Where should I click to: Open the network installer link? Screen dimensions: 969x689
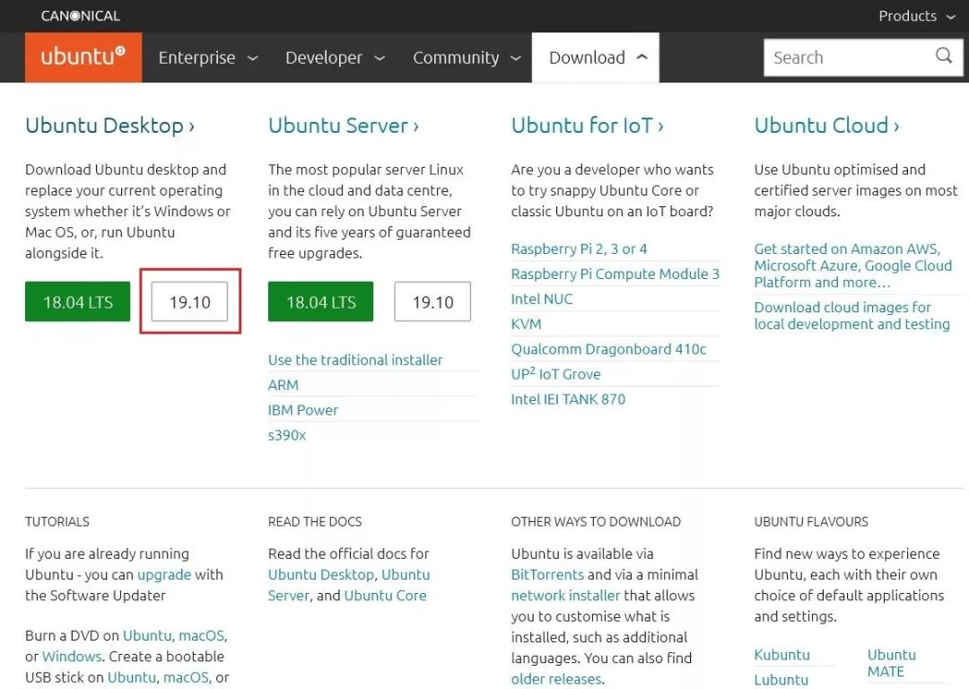pos(565,596)
